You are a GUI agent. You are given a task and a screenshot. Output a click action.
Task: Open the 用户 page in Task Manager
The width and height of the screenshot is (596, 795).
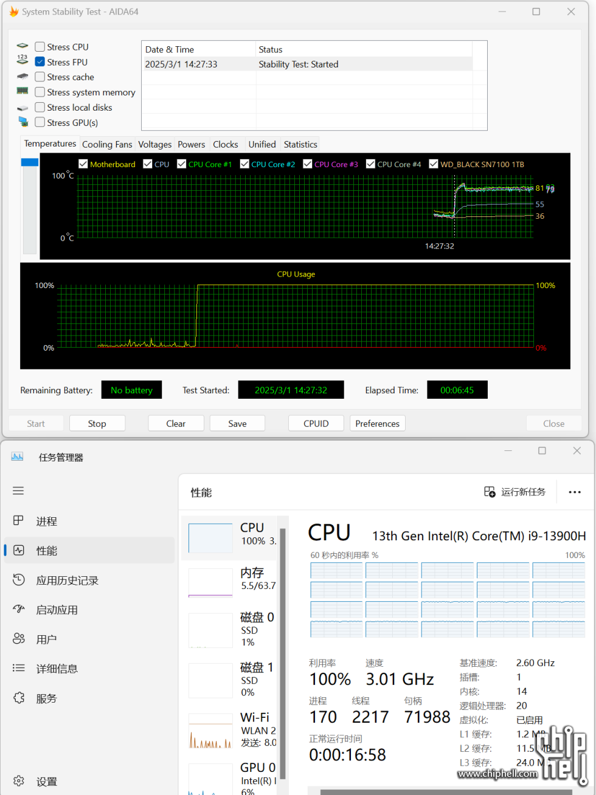click(89, 639)
